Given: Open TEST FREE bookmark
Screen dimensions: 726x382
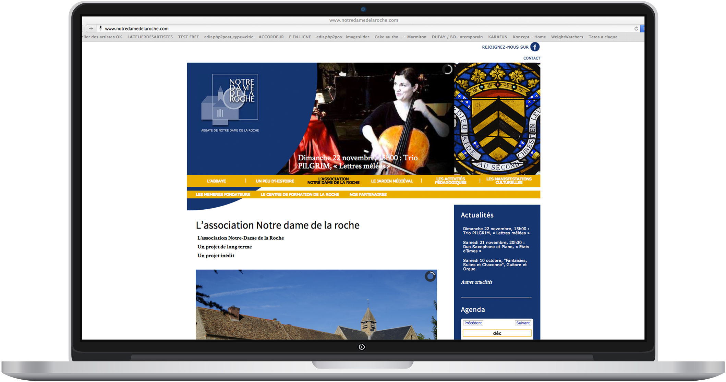Looking at the screenshot, I should click(x=189, y=37).
